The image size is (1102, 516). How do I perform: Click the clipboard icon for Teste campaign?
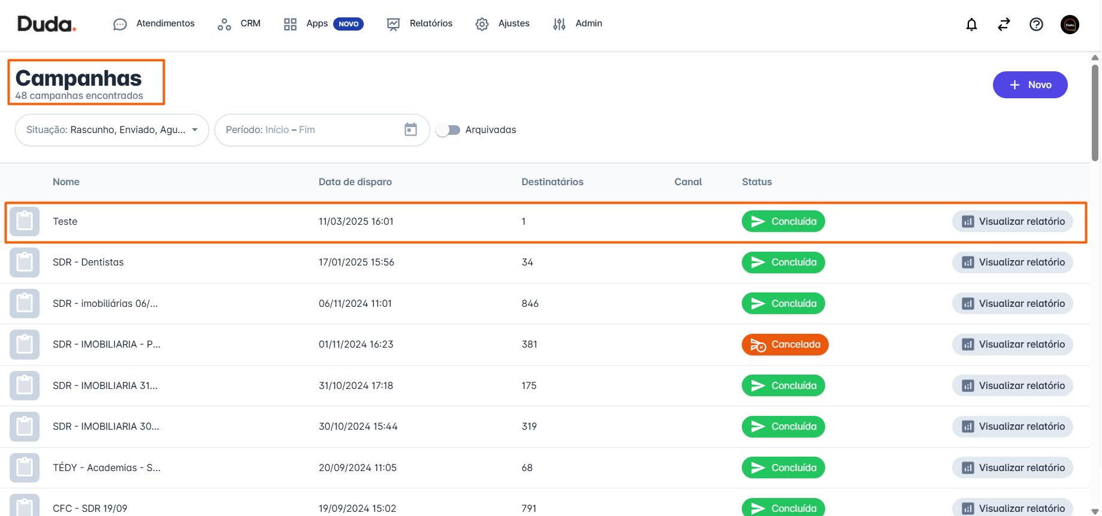coord(25,222)
